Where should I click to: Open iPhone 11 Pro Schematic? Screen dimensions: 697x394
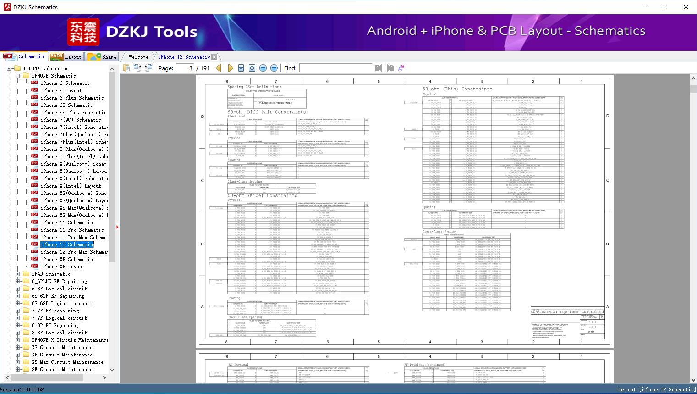pyautogui.click(x=72, y=230)
